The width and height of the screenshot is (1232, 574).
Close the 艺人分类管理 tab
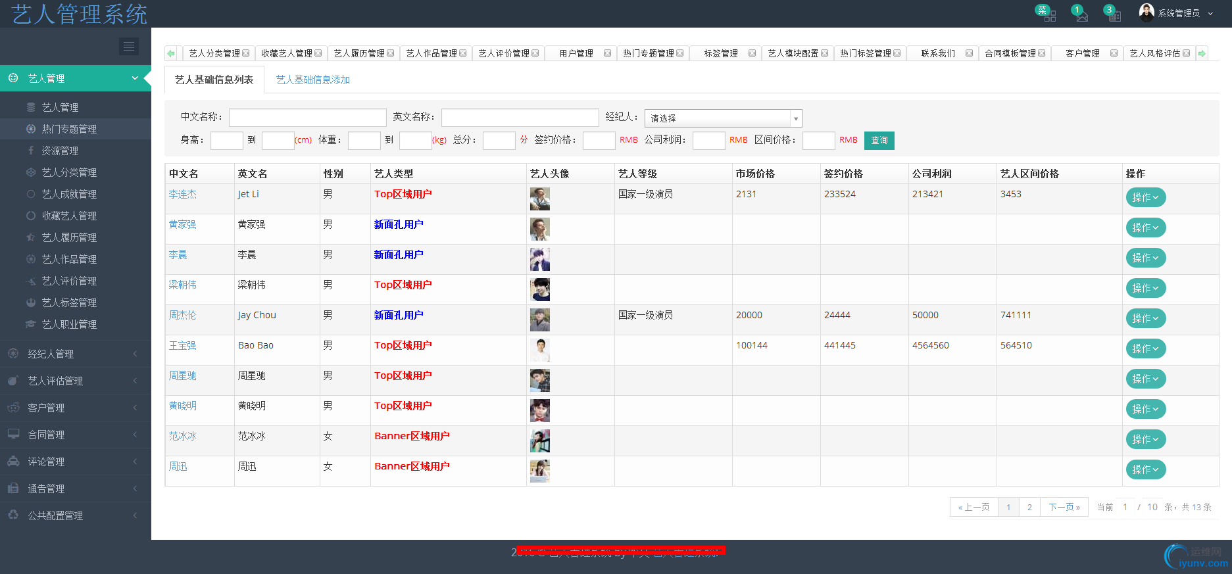click(x=245, y=53)
